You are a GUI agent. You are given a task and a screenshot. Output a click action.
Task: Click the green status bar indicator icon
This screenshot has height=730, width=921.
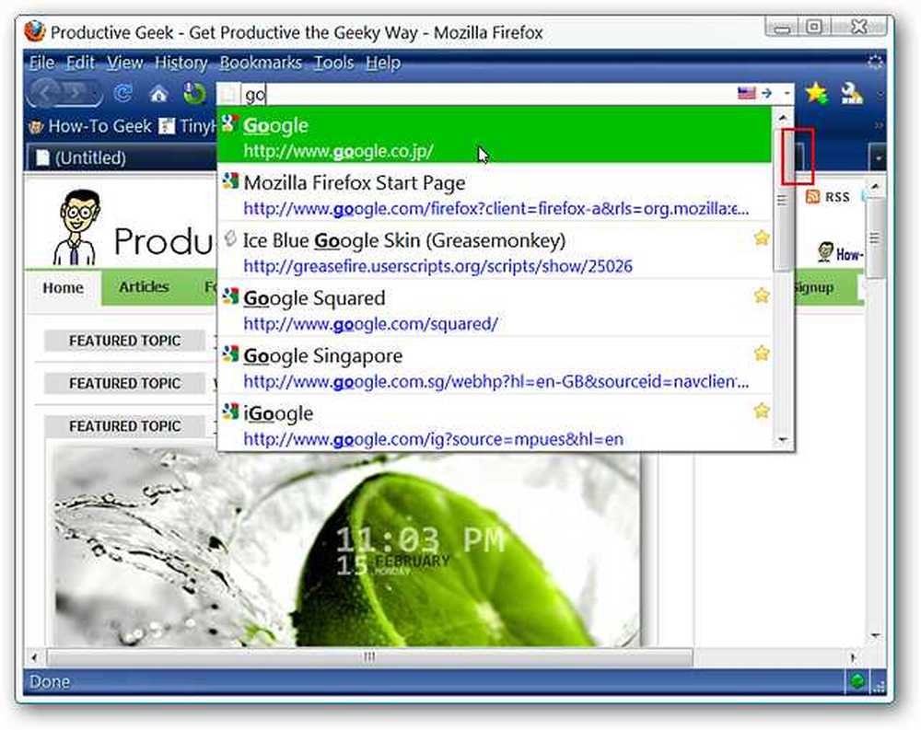(857, 681)
